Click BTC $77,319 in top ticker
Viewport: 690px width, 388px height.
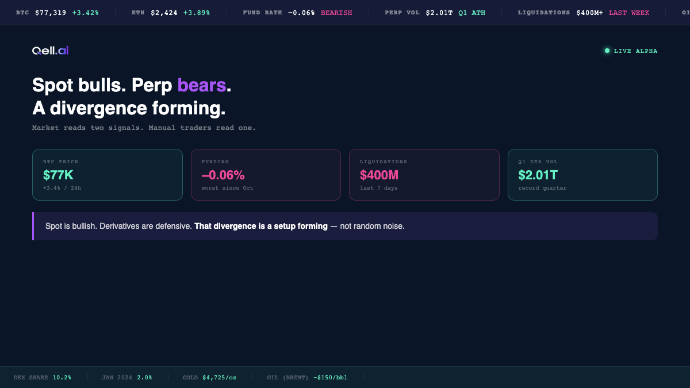point(57,13)
